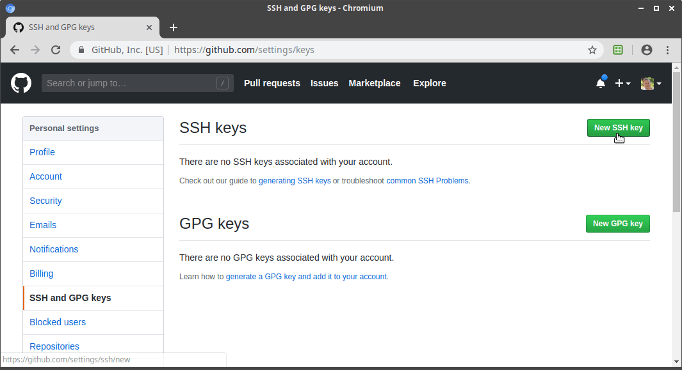The image size is (682, 370).
Task: Click the New SSH key button
Action: click(x=618, y=128)
